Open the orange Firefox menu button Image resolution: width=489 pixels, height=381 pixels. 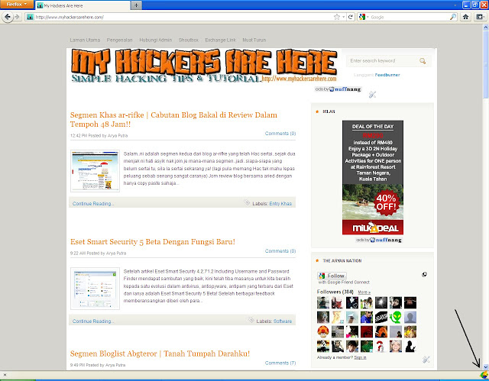point(17,5)
